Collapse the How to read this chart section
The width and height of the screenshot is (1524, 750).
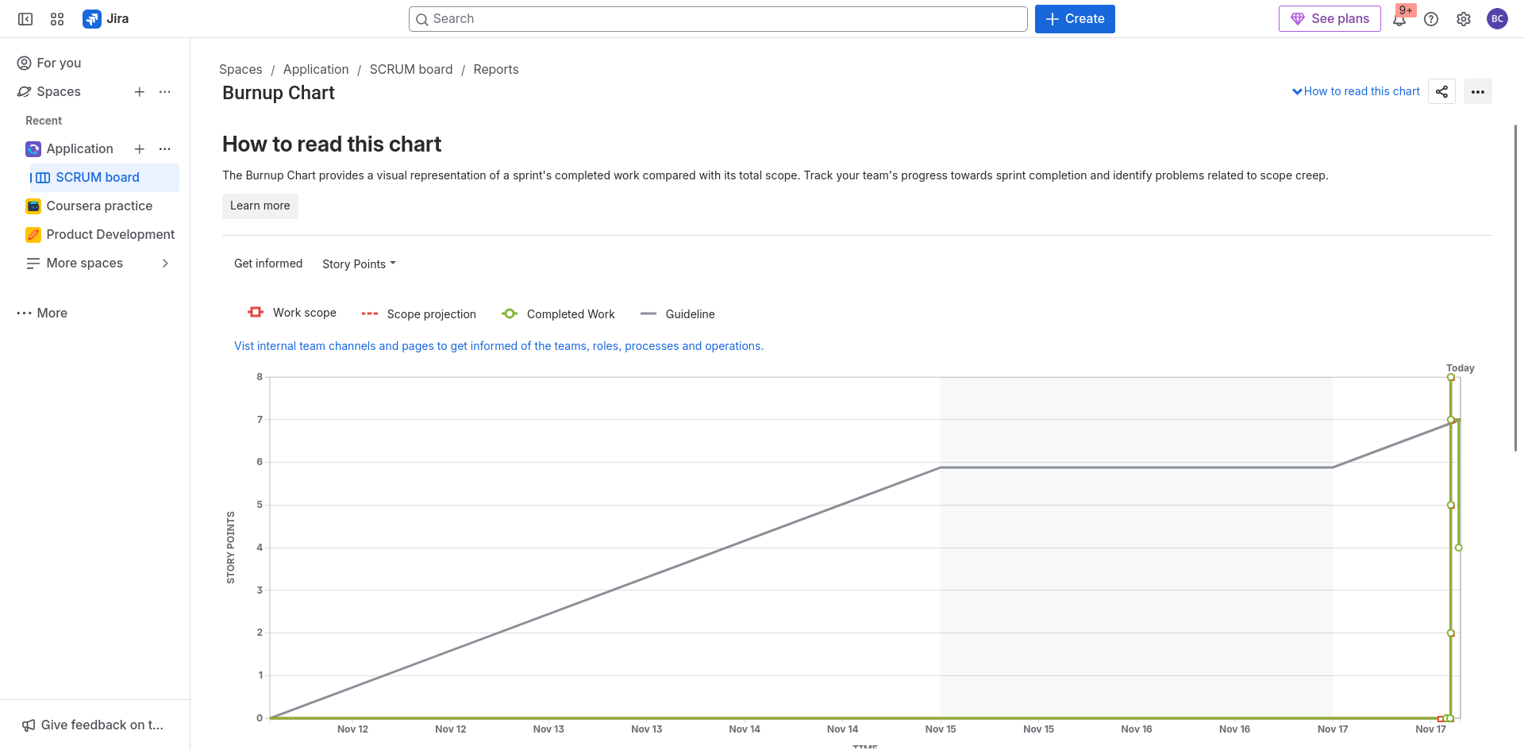point(1356,91)
